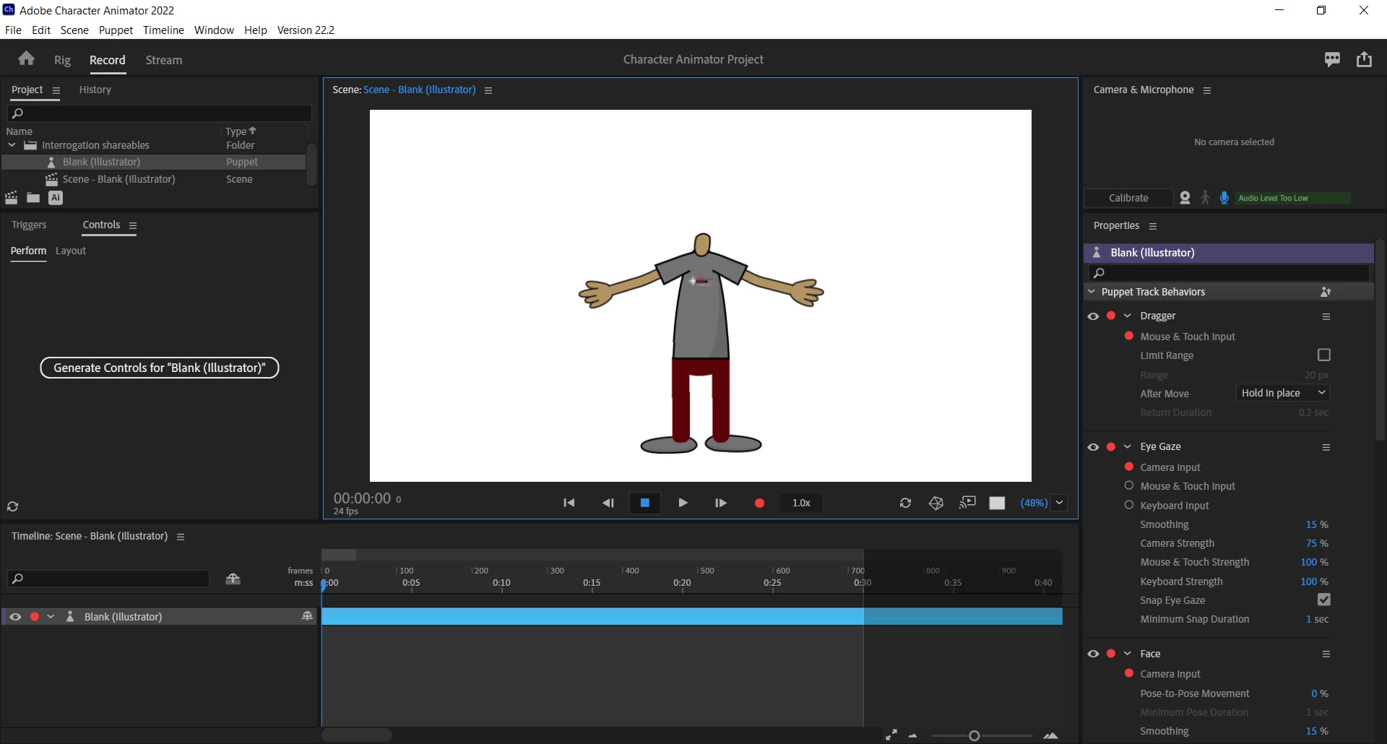The width and height of the screenshot is (1387, 744).
Task: Collapse the Face behavior
Action: click(x=1128, y=653)
